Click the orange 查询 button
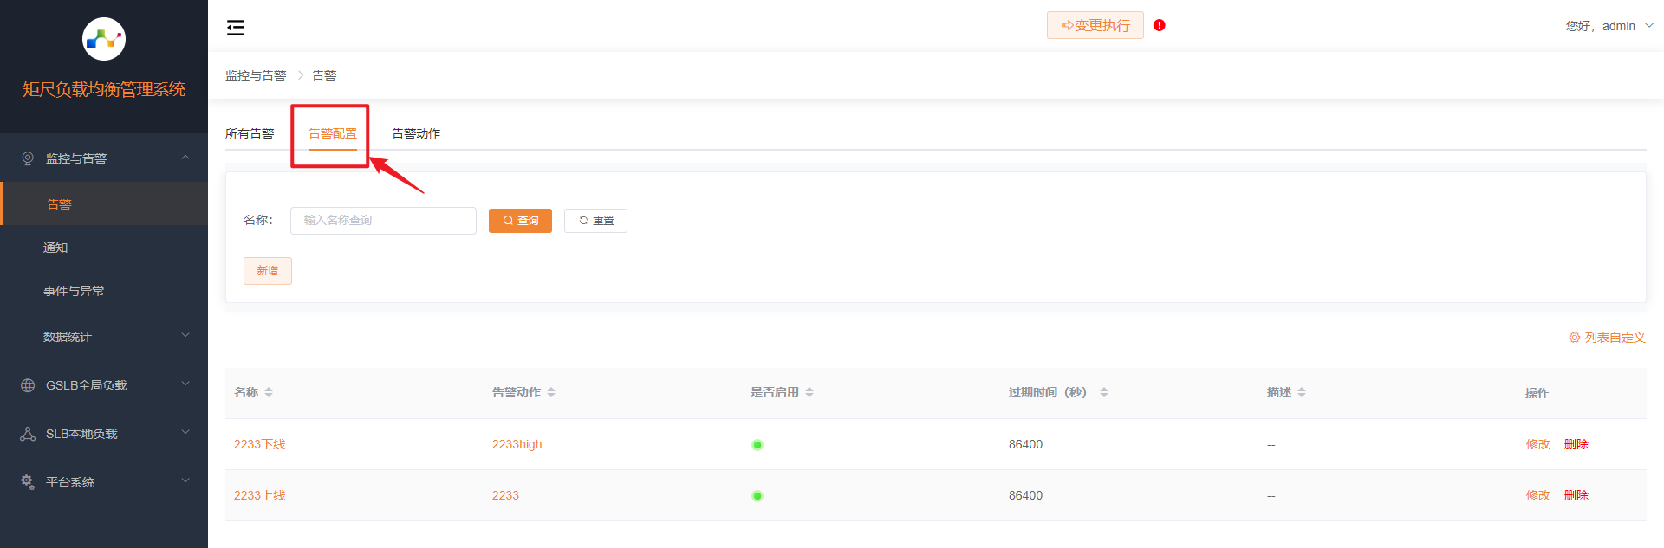1664x548 pixels. (520, 221)
